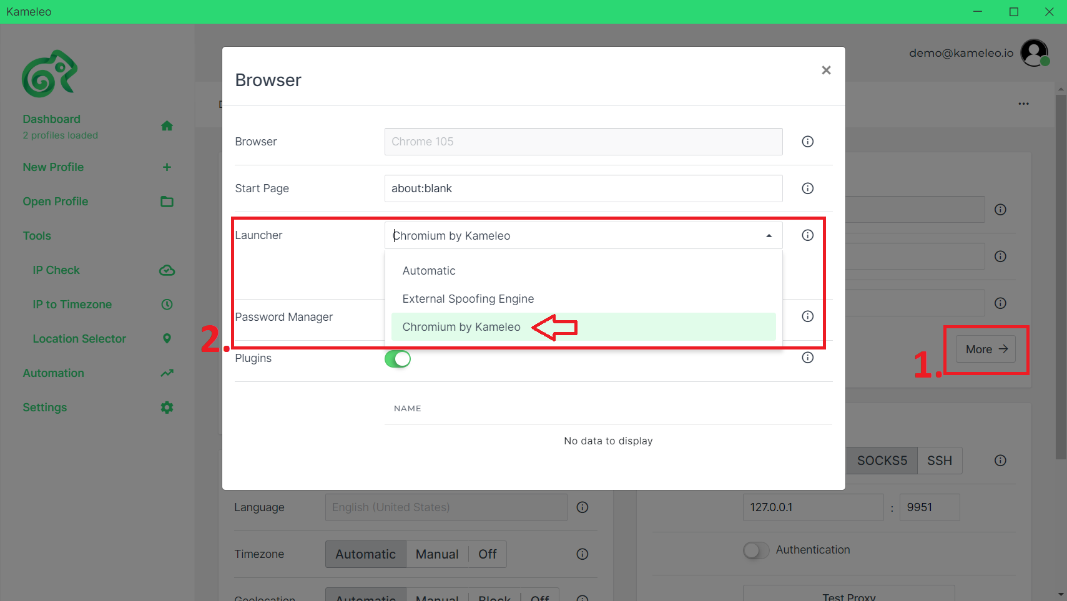This screenshot has width=1067, height=601.
Task: Click the Kameleo chameleon logo
Action: 50,74
